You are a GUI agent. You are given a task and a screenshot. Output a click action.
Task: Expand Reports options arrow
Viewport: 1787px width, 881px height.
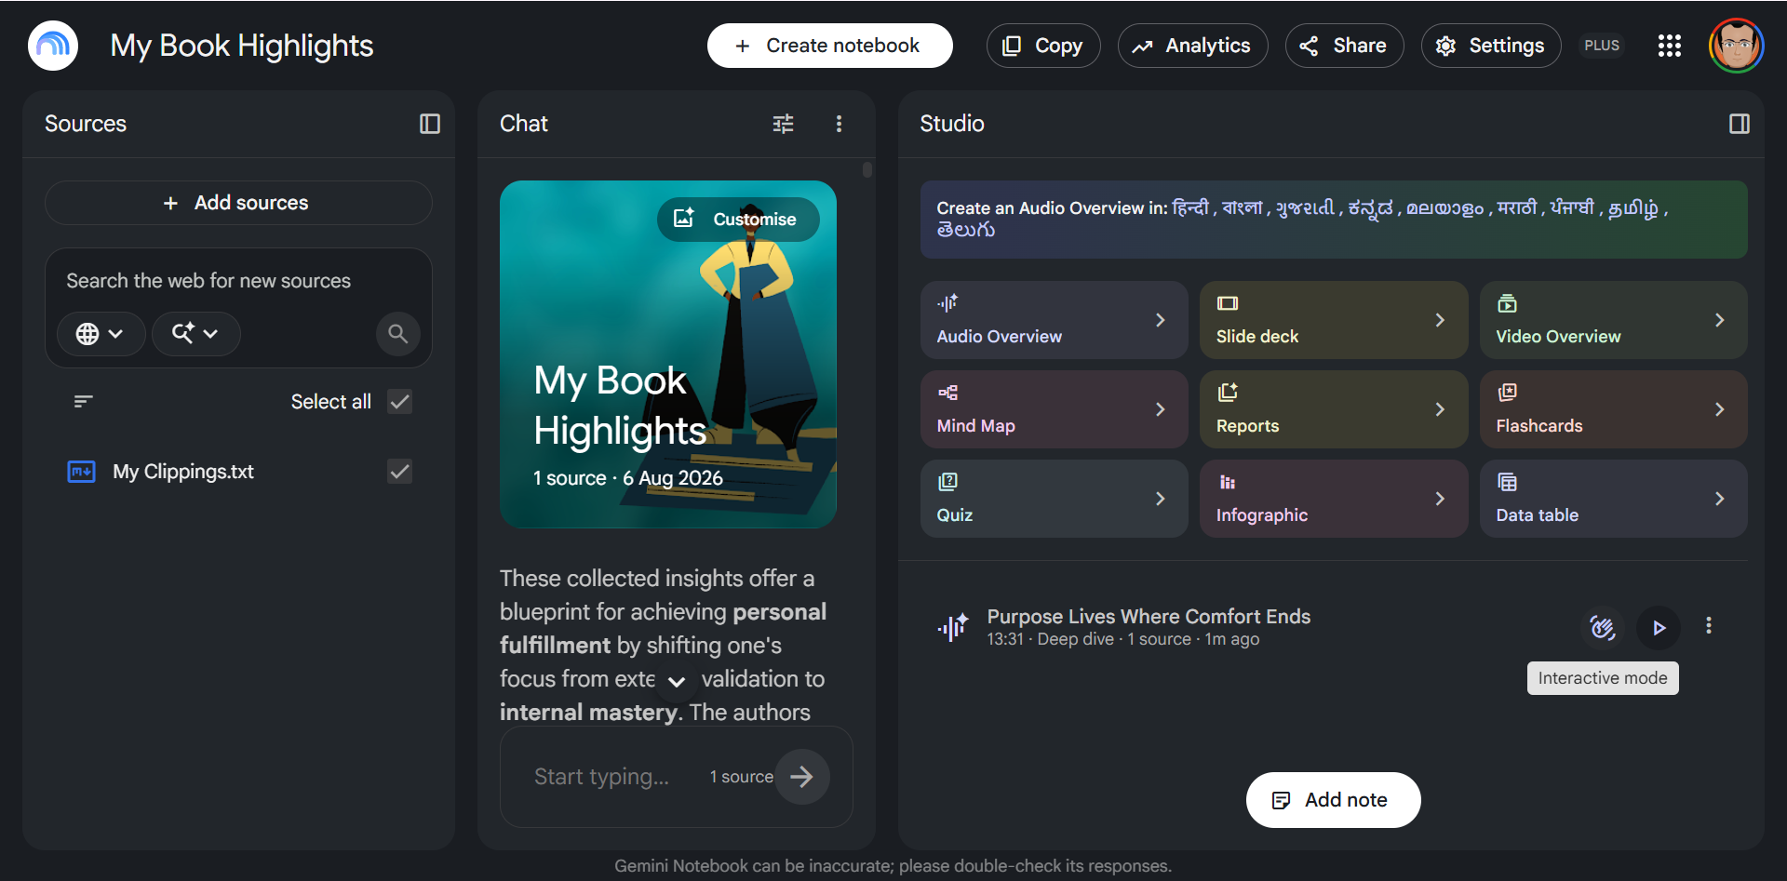(1440, 409)
